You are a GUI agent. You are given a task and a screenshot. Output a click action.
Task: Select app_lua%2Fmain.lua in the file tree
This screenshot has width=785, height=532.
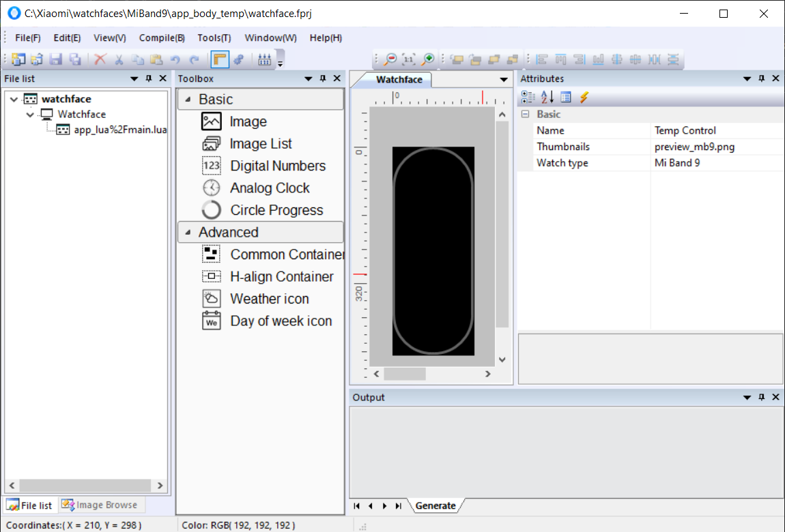click(x=120, y=130)
